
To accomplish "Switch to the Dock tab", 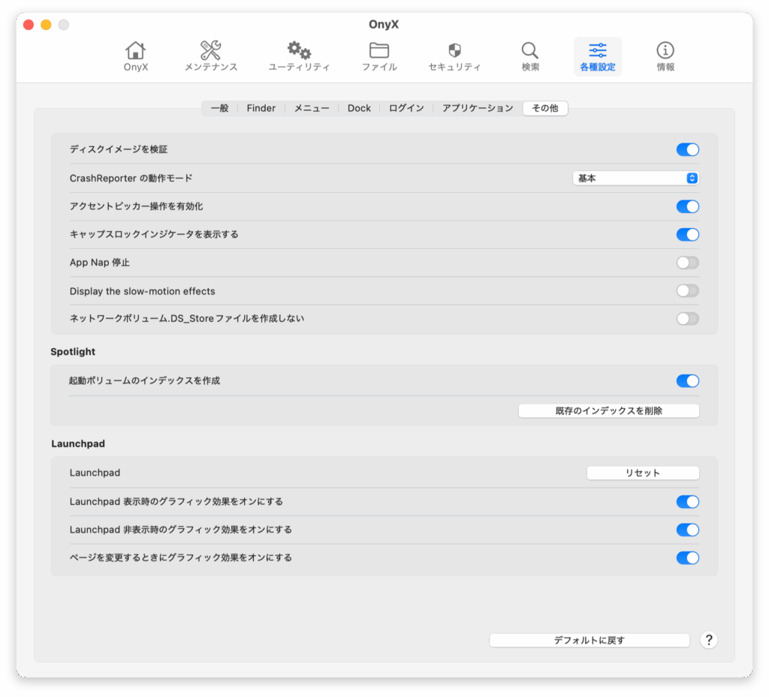I will click(x=359, y=108).
